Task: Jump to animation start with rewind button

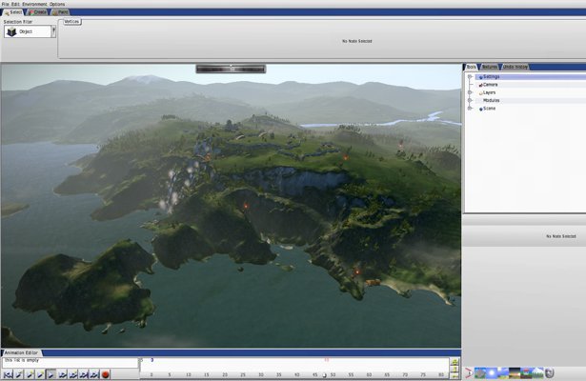Action: [x=8, y=374]
